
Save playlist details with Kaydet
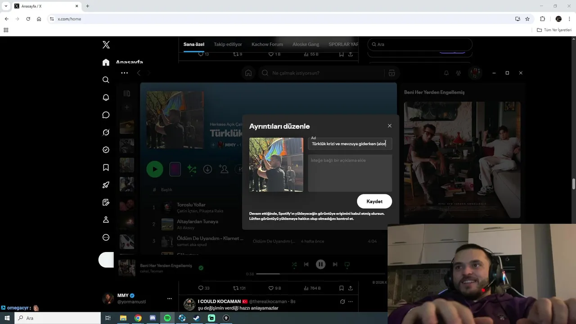(374, 201)
